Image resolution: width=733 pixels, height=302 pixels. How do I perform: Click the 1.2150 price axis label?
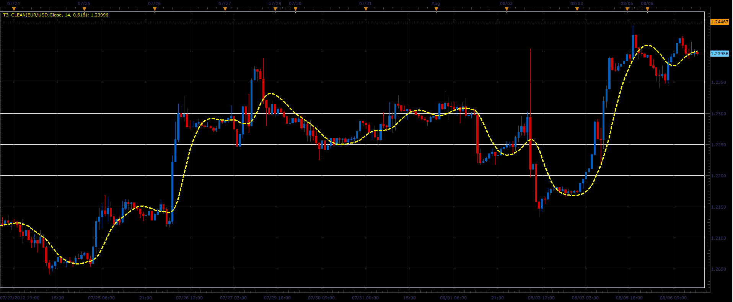tap(718, 207)
